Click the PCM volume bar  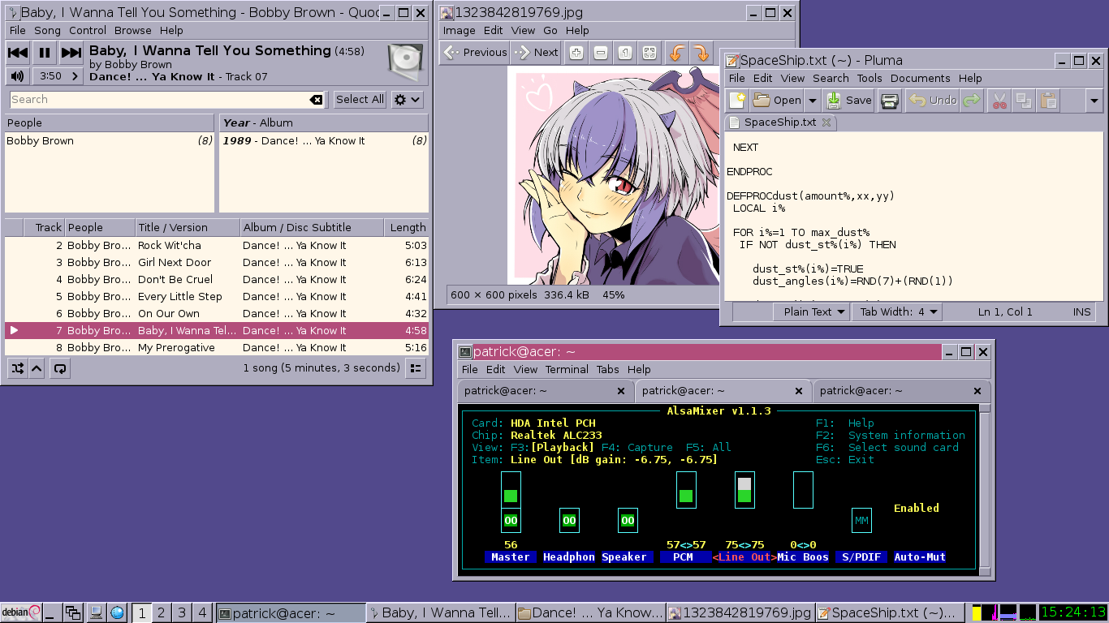pyautogui.click(x=686, y=489)
